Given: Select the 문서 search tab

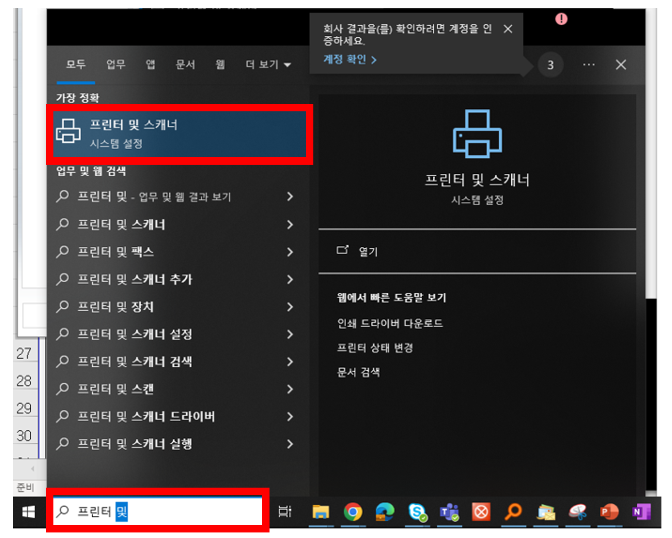Looking at the screenshot, I should click(x=185, y=64).
